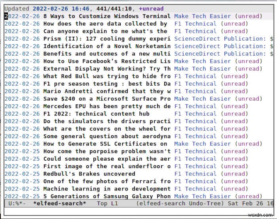277x219 pixels.
Task: Select "Could someone please explain the aer" entry
Action: click(x=107, y=159)
